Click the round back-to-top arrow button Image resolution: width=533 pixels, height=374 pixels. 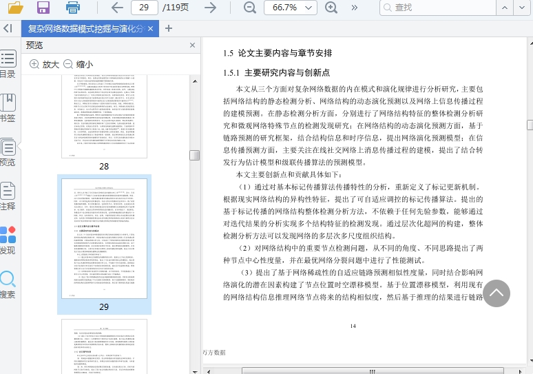[497, 293]
